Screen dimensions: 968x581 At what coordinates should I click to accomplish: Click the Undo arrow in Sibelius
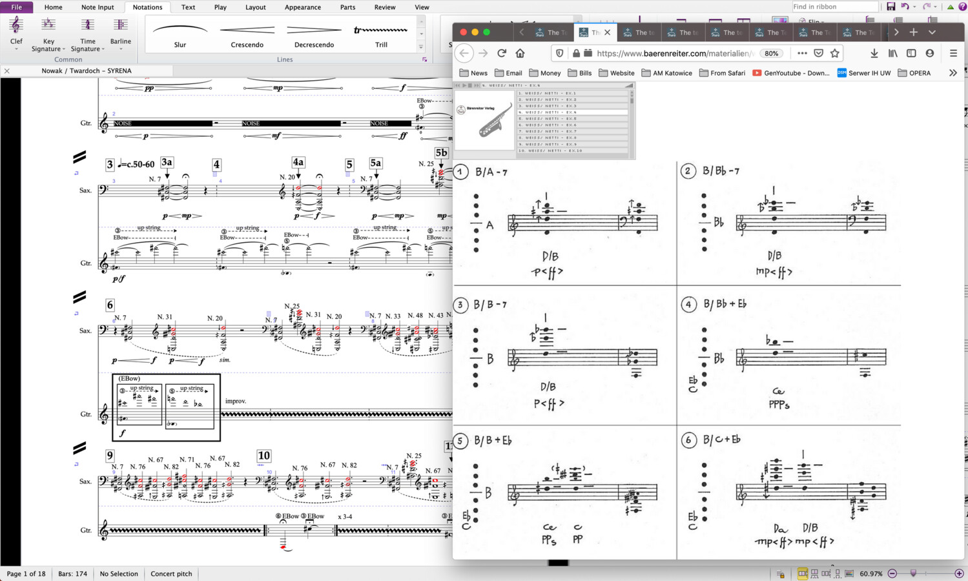(x=905, y=6)
